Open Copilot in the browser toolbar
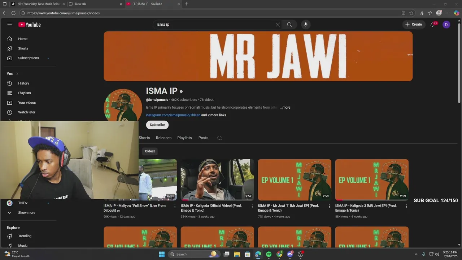The width and height of the screenshot is (462, 260). (x=457, y=13)
